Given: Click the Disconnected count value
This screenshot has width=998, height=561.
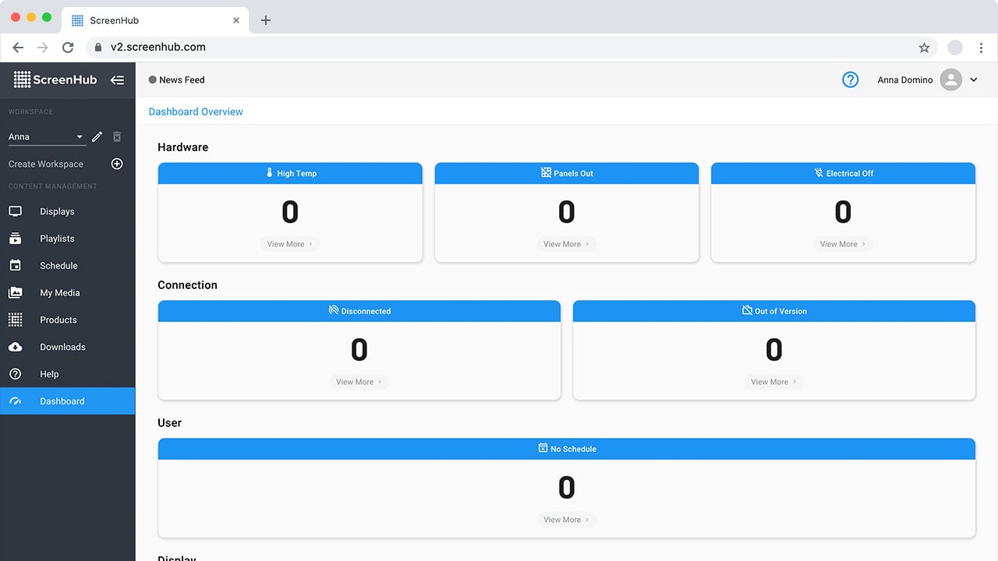Looking at the screenshot, I should click(359, 350).
